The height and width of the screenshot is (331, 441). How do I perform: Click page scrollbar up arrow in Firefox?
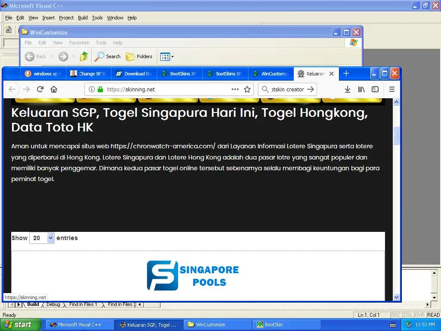pos(396,102)
